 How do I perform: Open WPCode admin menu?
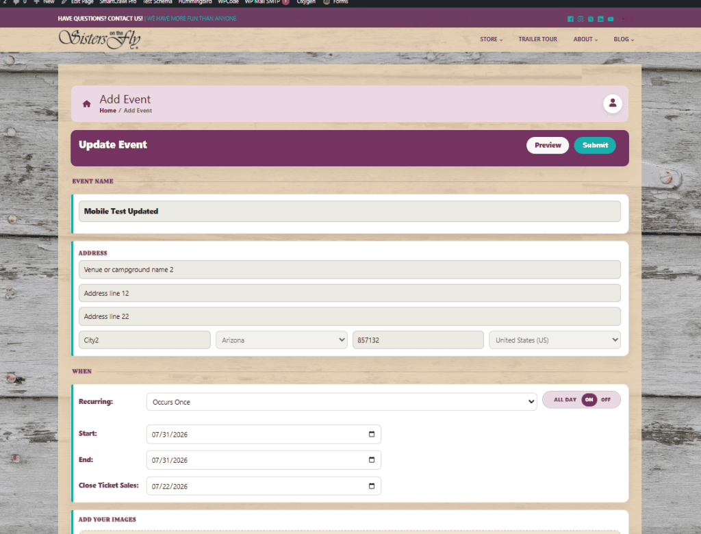pos(228,2)
